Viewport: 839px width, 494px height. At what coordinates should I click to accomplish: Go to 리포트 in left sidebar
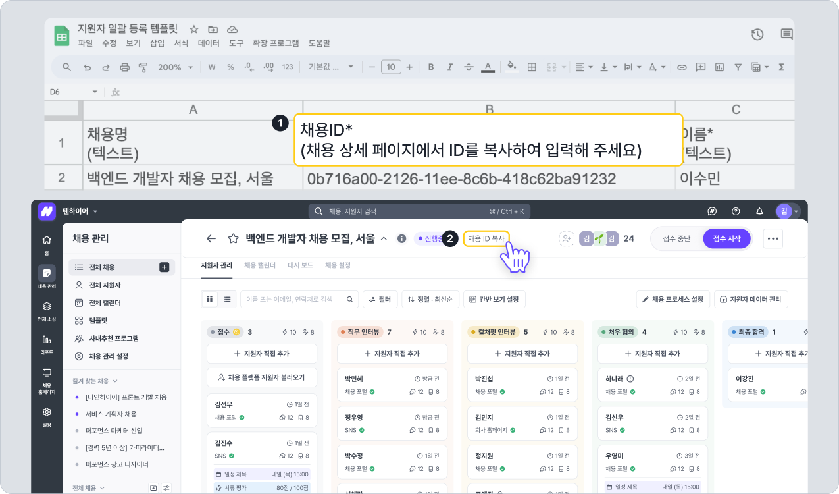[x=47, y=344]
